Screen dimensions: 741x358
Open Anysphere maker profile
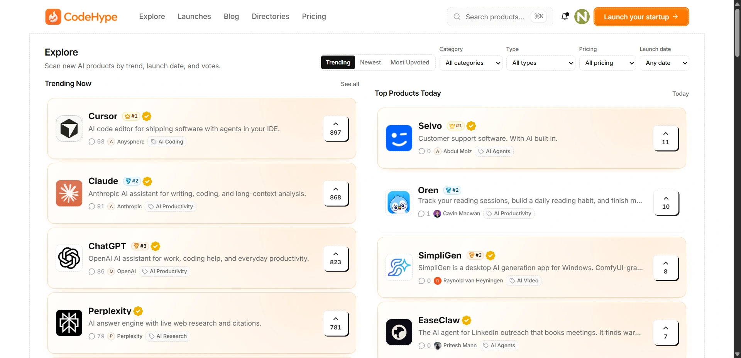[126, 142]
